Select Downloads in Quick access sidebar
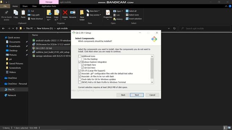The image size is (232, 130). [x=14, y=46]
